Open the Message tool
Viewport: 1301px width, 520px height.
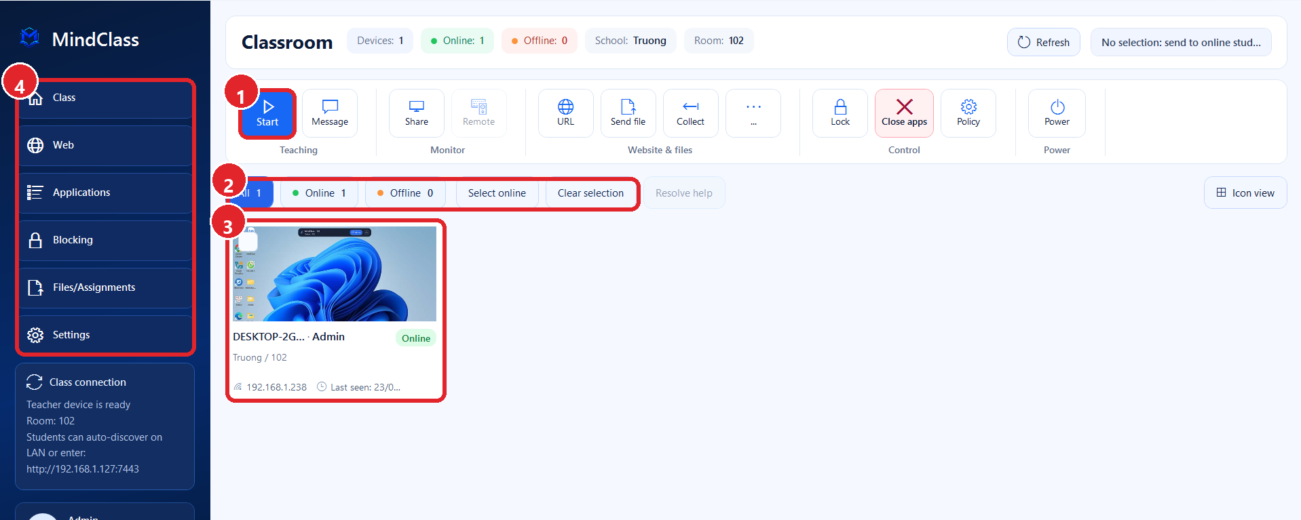coord(330,113)
